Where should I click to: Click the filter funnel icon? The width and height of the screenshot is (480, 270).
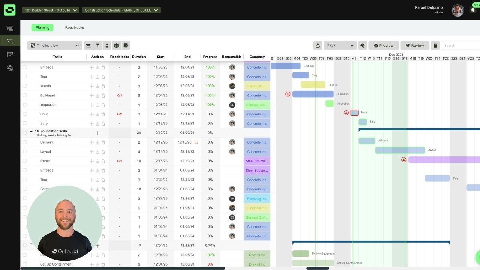coord(97,45)
